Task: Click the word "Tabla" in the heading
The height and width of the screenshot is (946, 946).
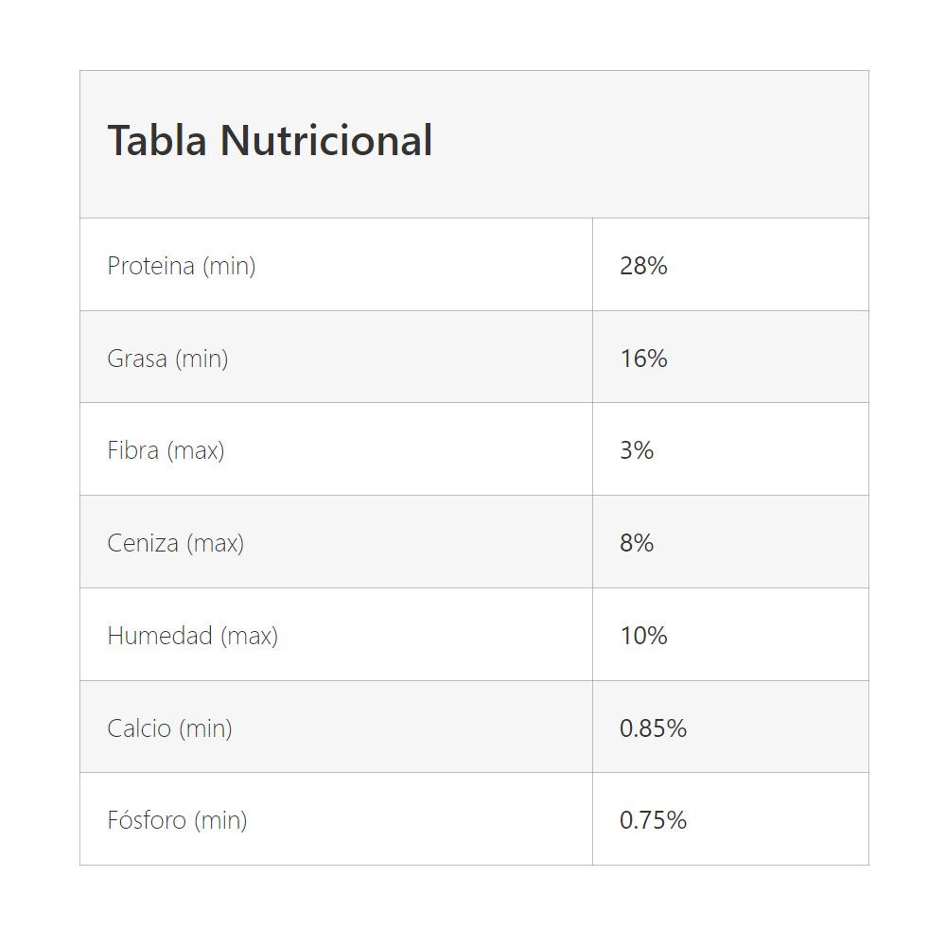Action: (157, 141)
